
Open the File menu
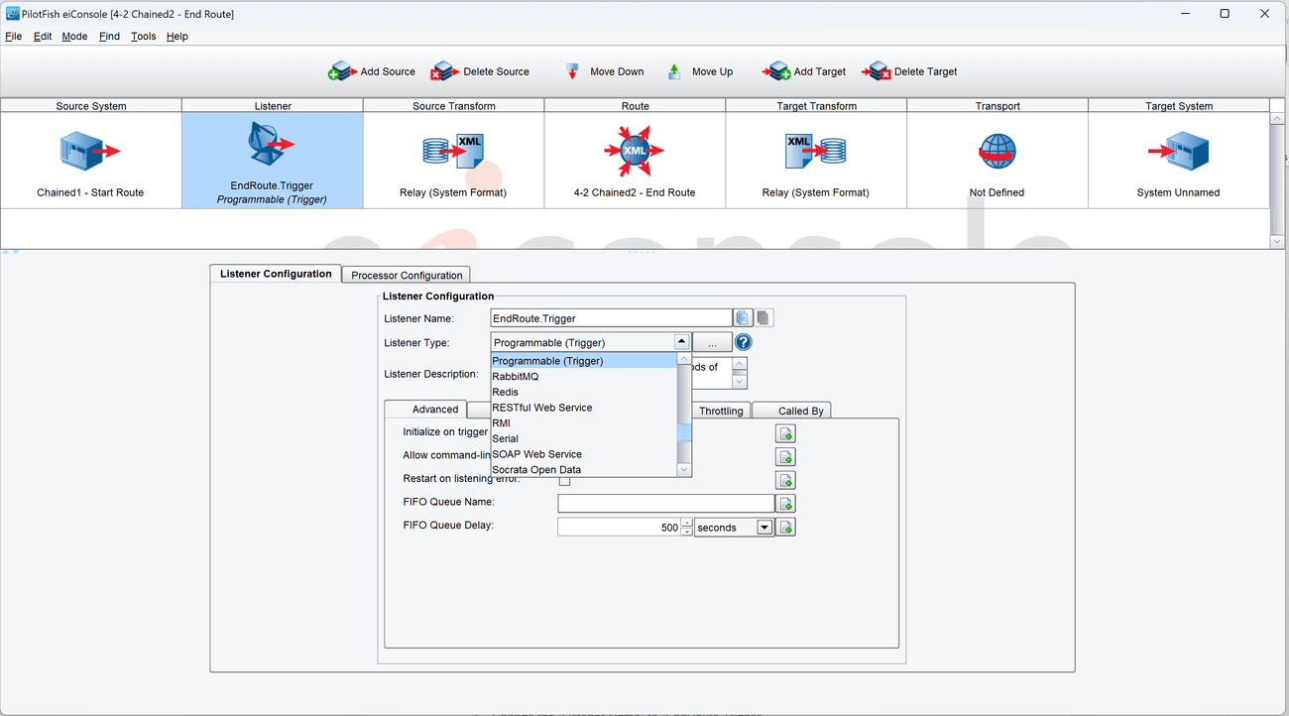pos(14,37)
